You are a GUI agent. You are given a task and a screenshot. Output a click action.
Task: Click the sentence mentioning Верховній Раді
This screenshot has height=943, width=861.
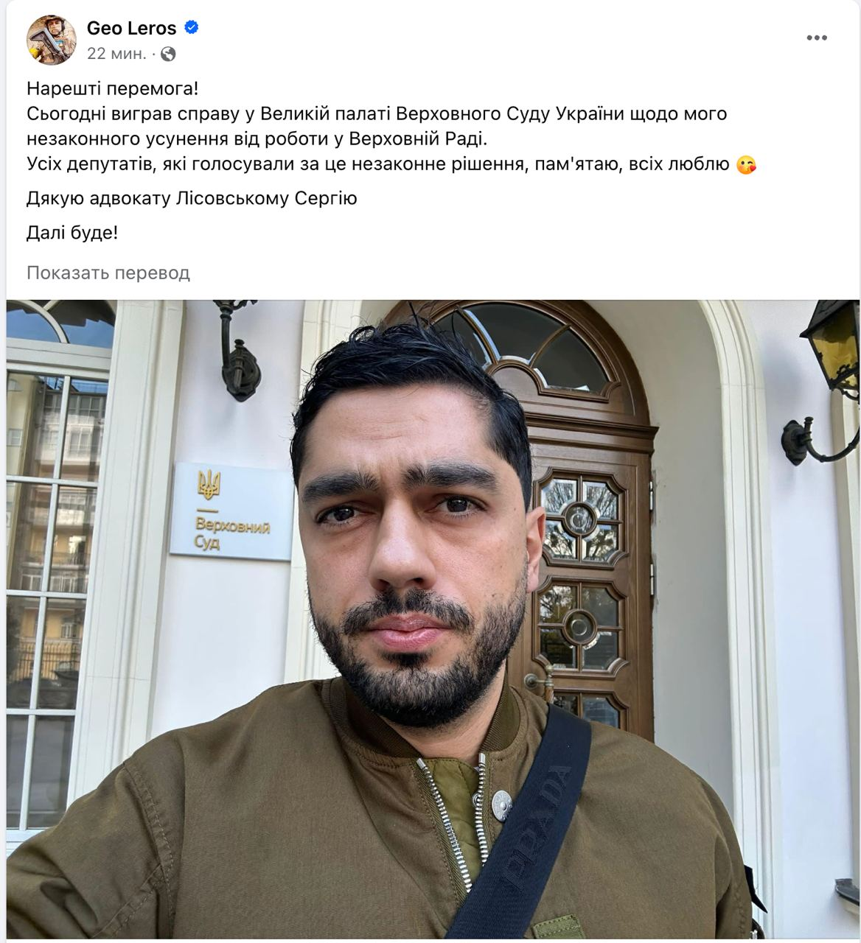tap(377, 127)
